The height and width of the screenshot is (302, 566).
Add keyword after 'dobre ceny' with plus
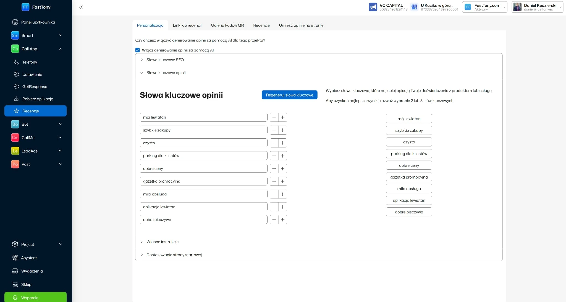coord(283,168)
